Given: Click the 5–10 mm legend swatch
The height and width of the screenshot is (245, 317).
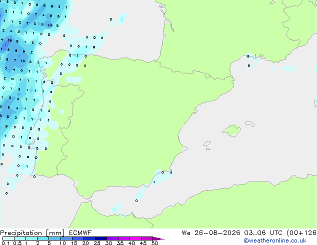Looking at the screenshot, I should (55, 238).
